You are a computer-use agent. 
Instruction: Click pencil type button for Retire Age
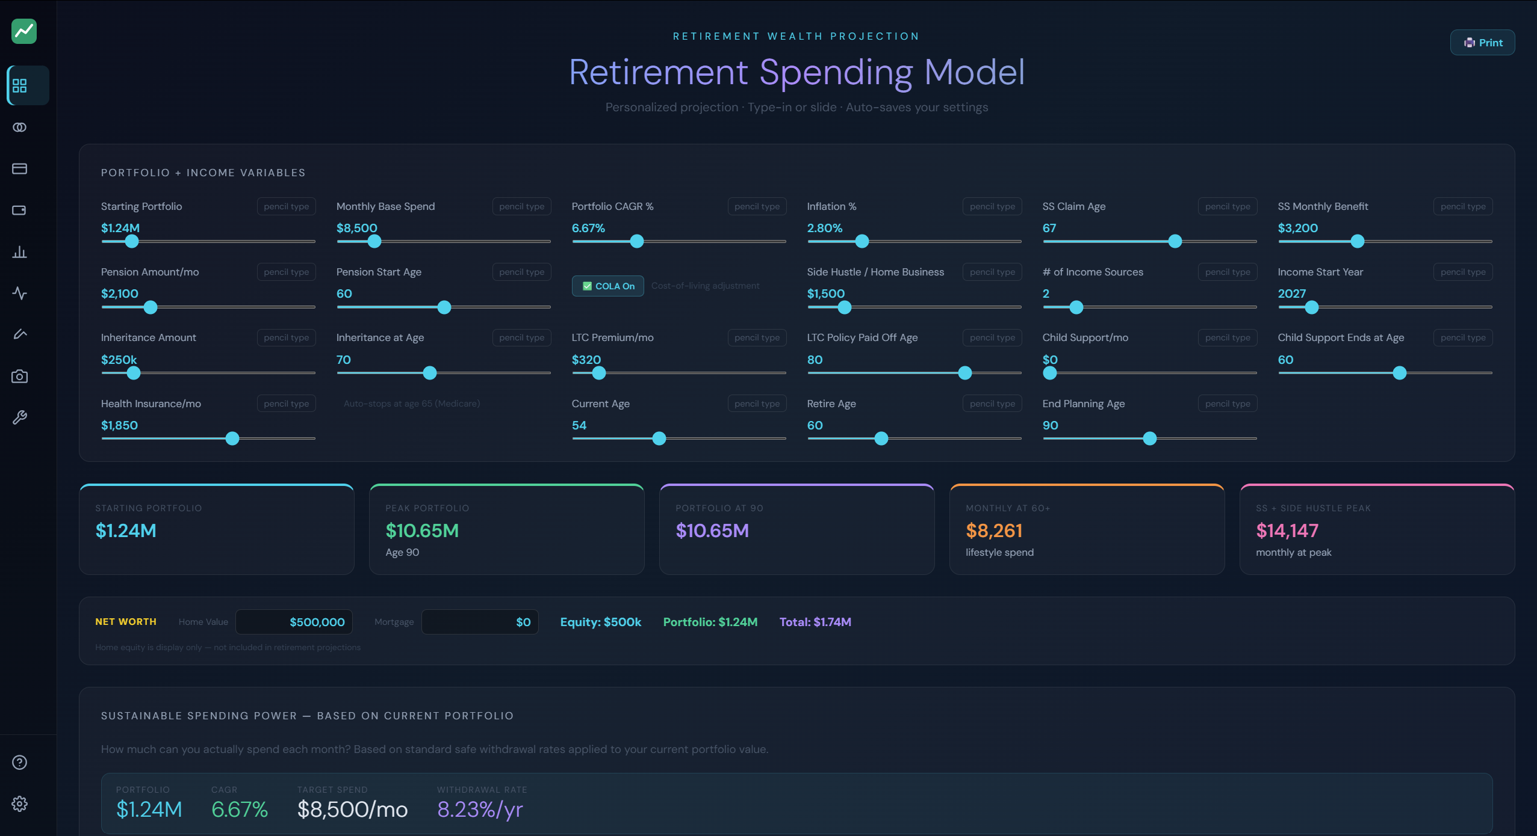[992, 404]
